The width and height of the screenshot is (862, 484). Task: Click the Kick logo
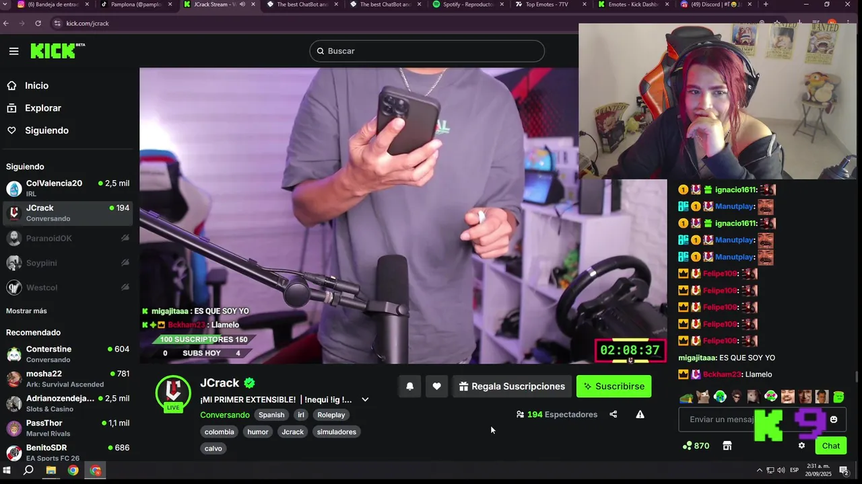click(57, 51)
